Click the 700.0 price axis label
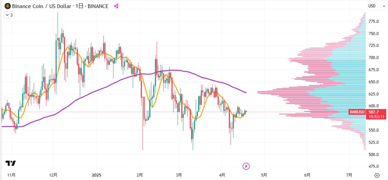This screenshot has height=180, width=388. [x=374, y=58]
